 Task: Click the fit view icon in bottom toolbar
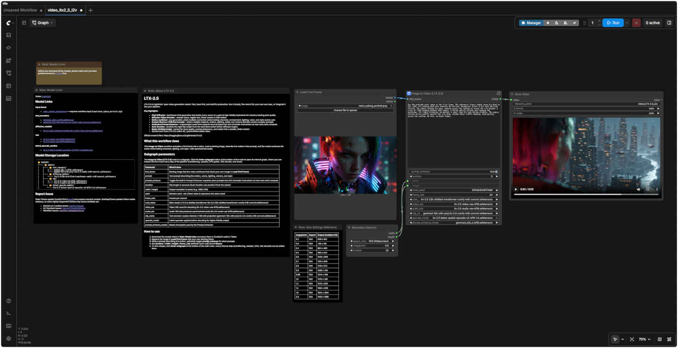[x=632, y=339]
